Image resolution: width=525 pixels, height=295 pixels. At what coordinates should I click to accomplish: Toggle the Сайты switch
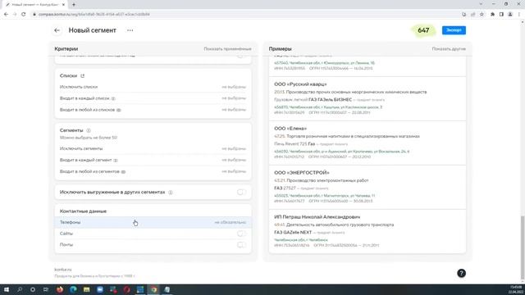(241, 234)
